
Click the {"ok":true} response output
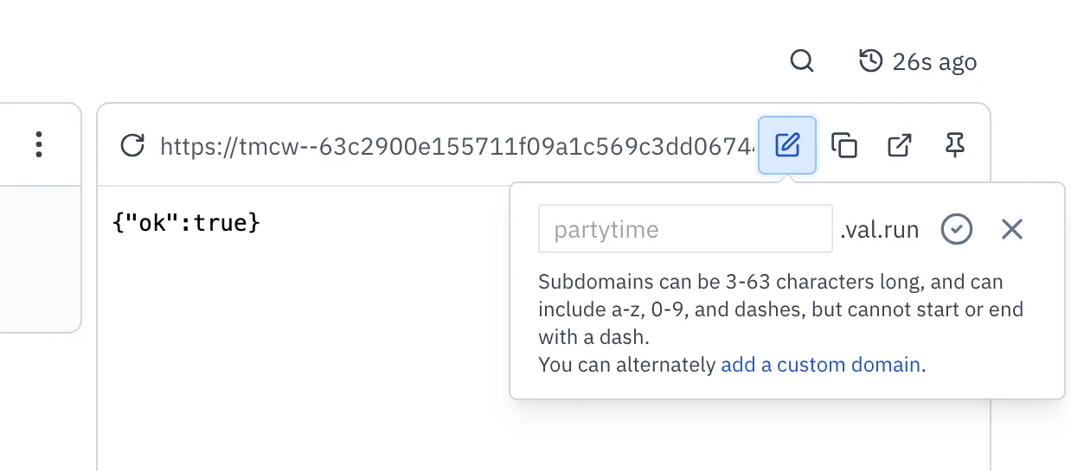click(186, 223)
